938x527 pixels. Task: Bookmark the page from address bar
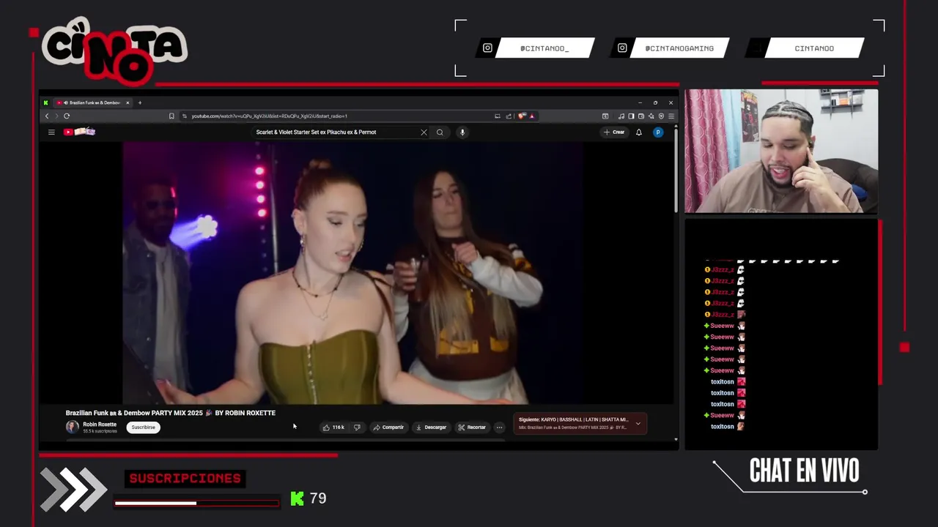click(171, 116)
